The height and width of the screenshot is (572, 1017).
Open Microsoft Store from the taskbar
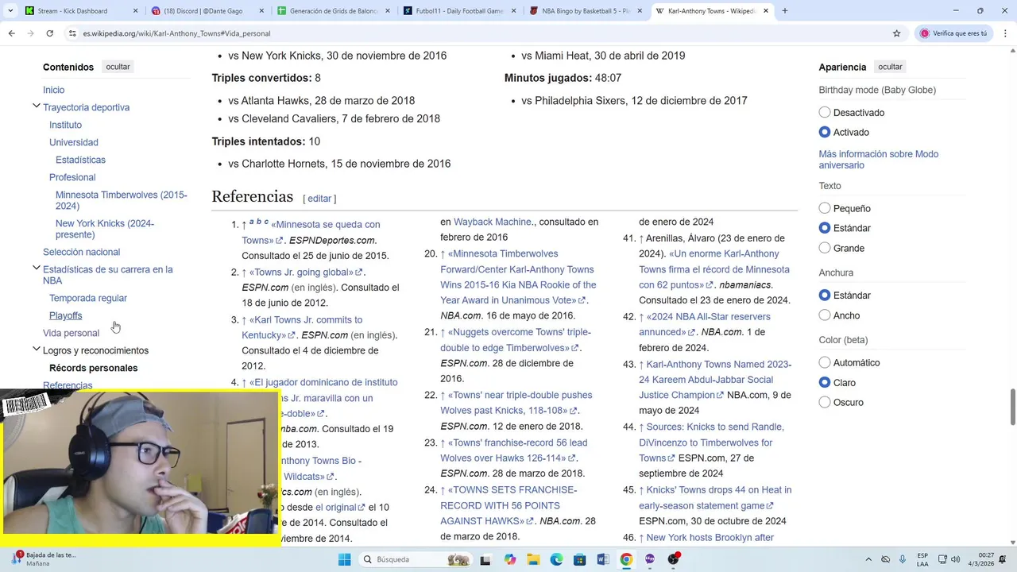tap(579, 559)
